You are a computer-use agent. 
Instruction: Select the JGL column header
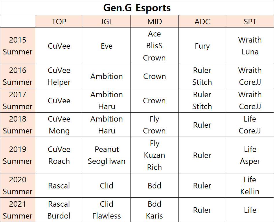click(x=107, y=21)
